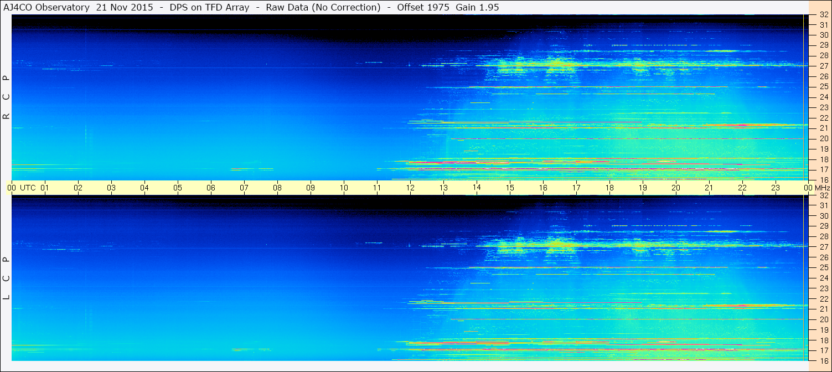Select the 17 hour mark on time axis

coord(576,188)
